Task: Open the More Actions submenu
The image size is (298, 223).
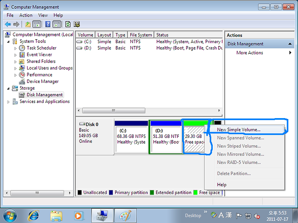Action: pyautogui.click(x=250, y=53)
